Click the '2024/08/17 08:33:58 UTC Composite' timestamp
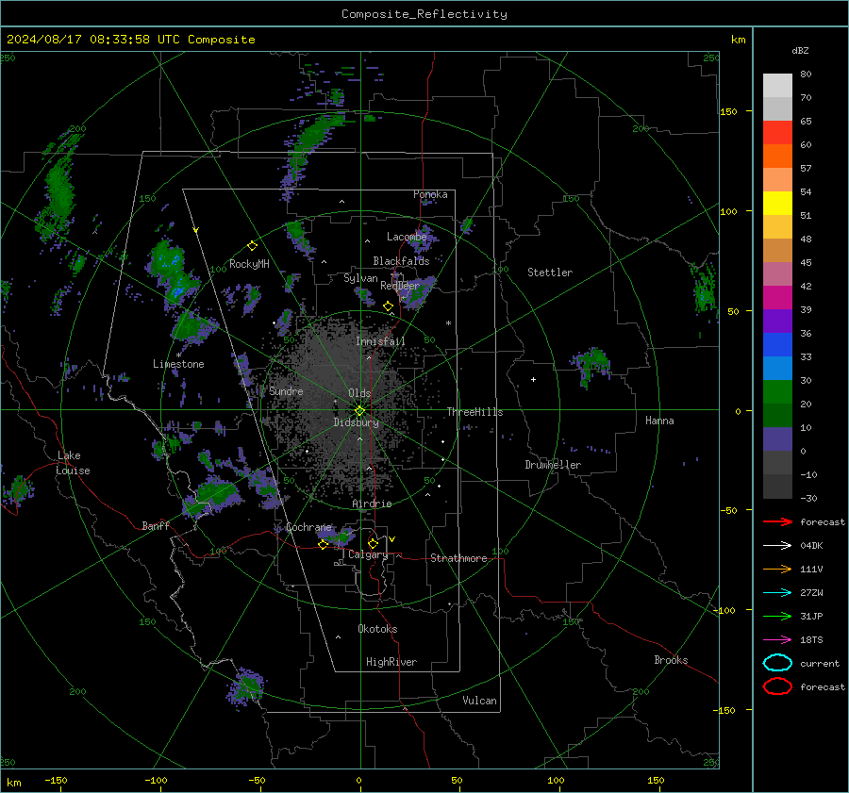 point(130,40)
